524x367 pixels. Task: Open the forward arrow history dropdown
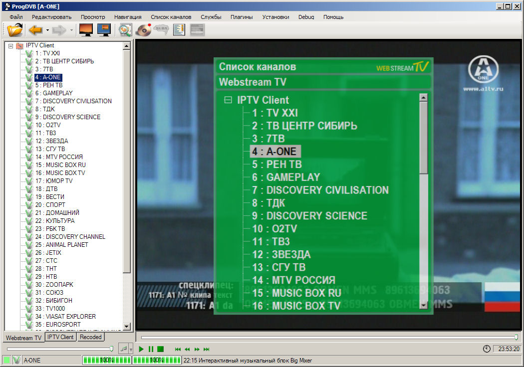tap(71, 30)
